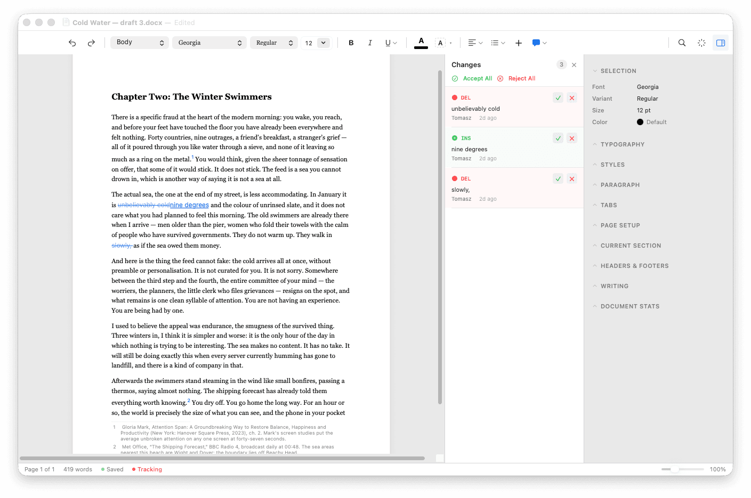Reject the 'nine degrees' insertion

[x=572, y=138]
